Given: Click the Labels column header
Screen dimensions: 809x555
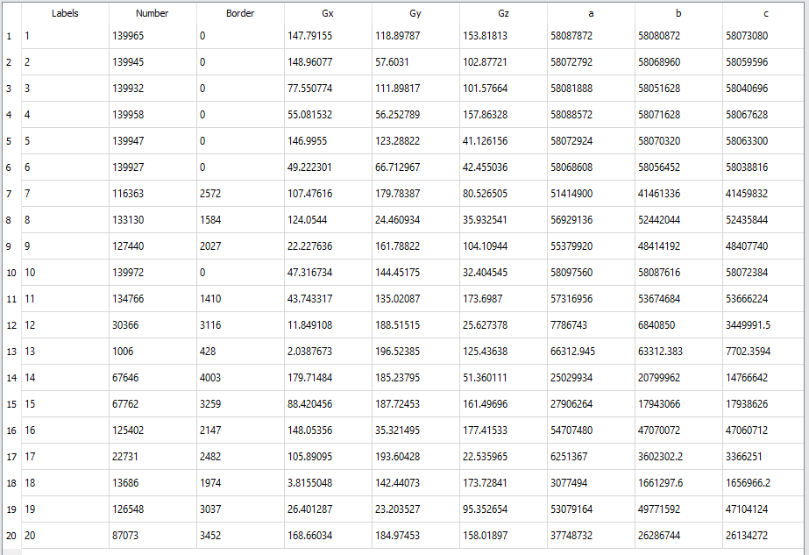Looking at the screenshot, I should (x=65, y=14).
